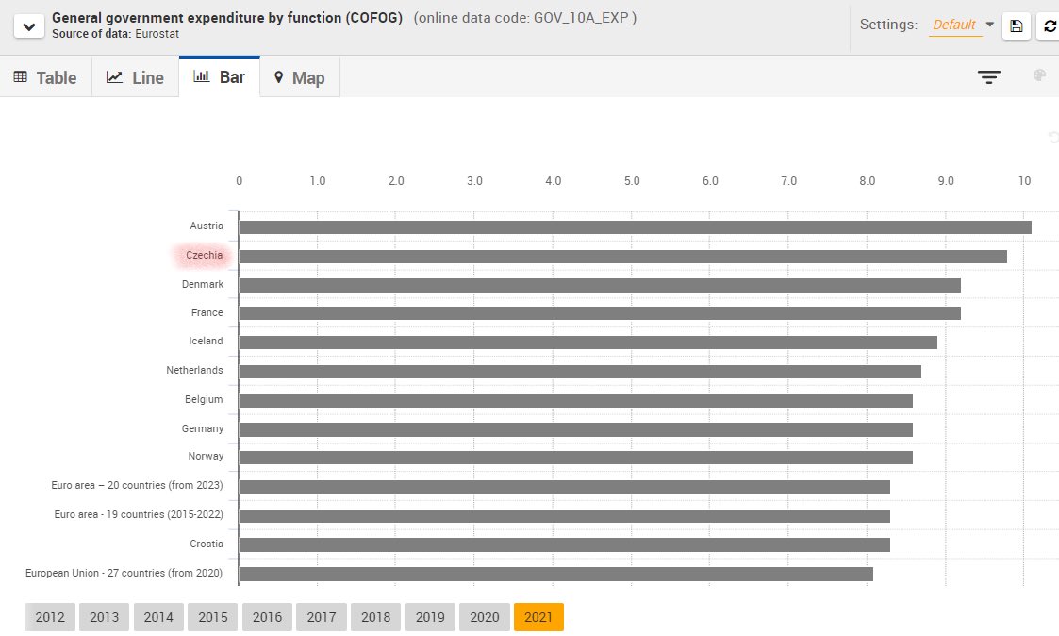Click the Settings label

[x=888, y=25]
